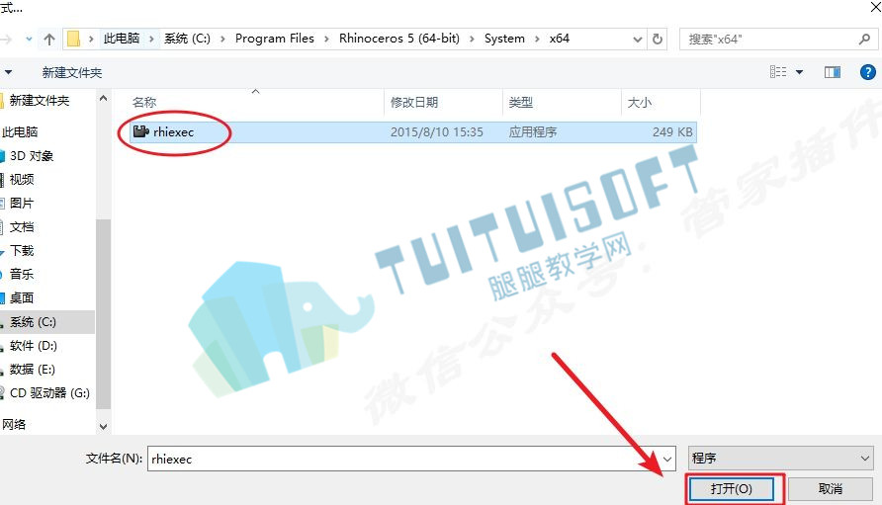Sort by 大小 column header
The image size is (882, 505).
click(x=639, y=102)
